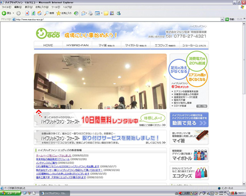Click the Print toolbar icon

pos(90,13)
